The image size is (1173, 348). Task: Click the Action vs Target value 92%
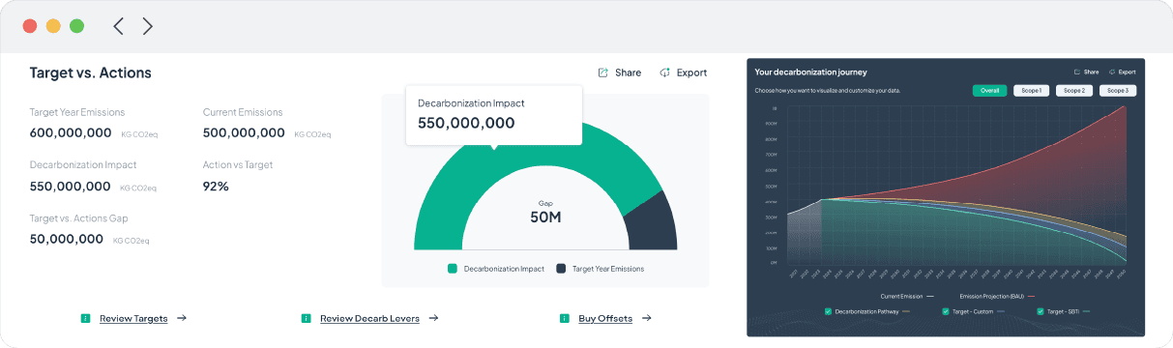pos(216,186)
